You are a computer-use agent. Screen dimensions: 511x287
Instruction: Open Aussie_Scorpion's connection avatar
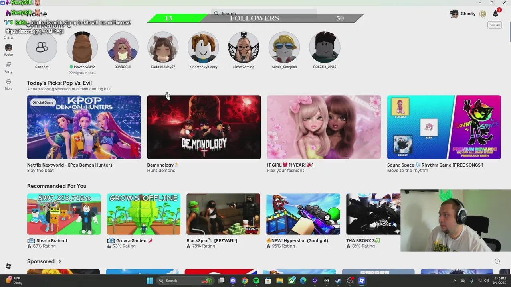click(284, 47)
